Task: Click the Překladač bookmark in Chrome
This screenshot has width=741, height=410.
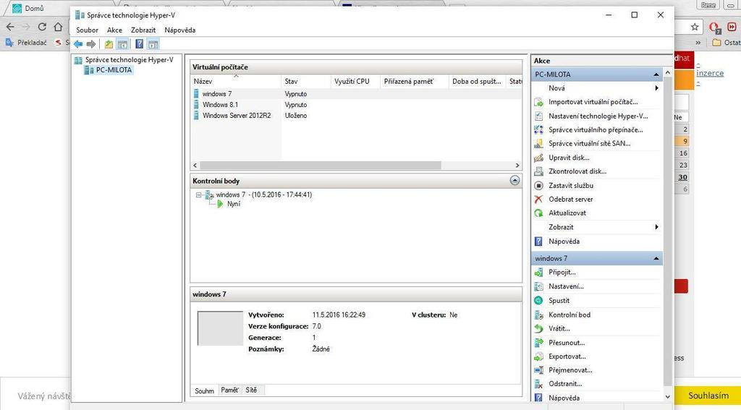Action: pos(27,42)
